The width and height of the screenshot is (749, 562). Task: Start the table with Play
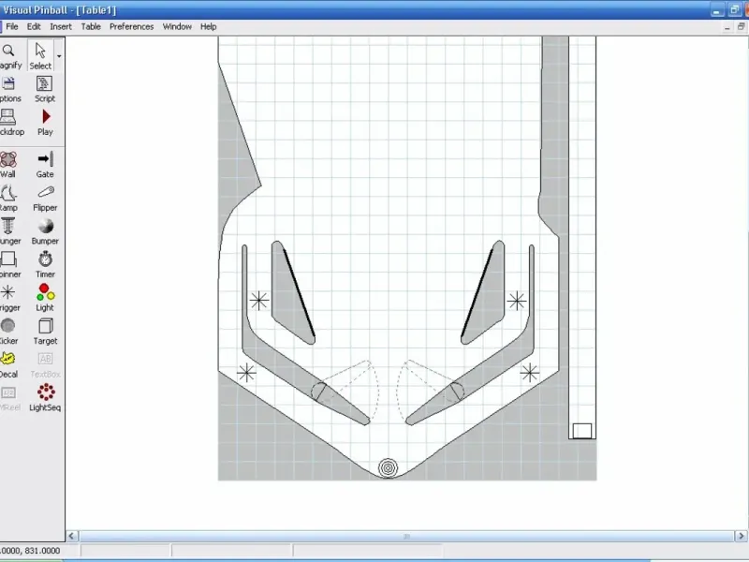45,123
